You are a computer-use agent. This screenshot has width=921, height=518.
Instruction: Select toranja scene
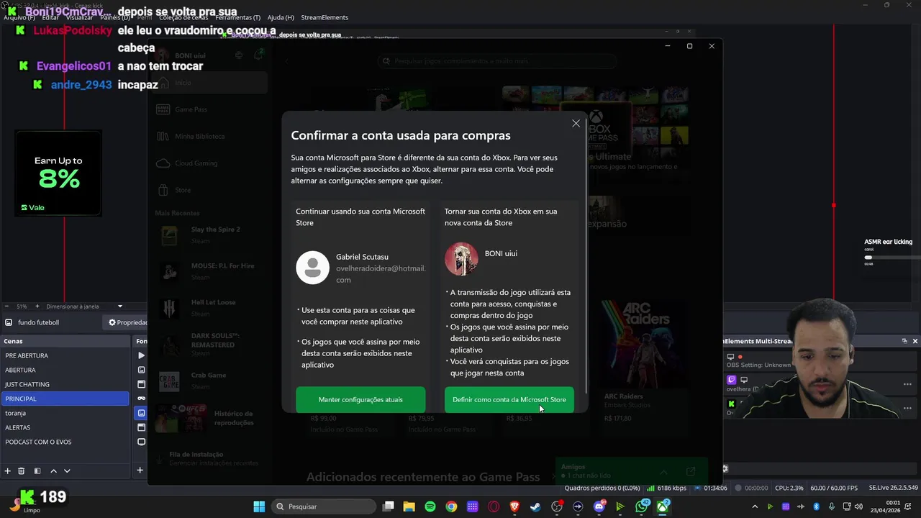[65, 413]
